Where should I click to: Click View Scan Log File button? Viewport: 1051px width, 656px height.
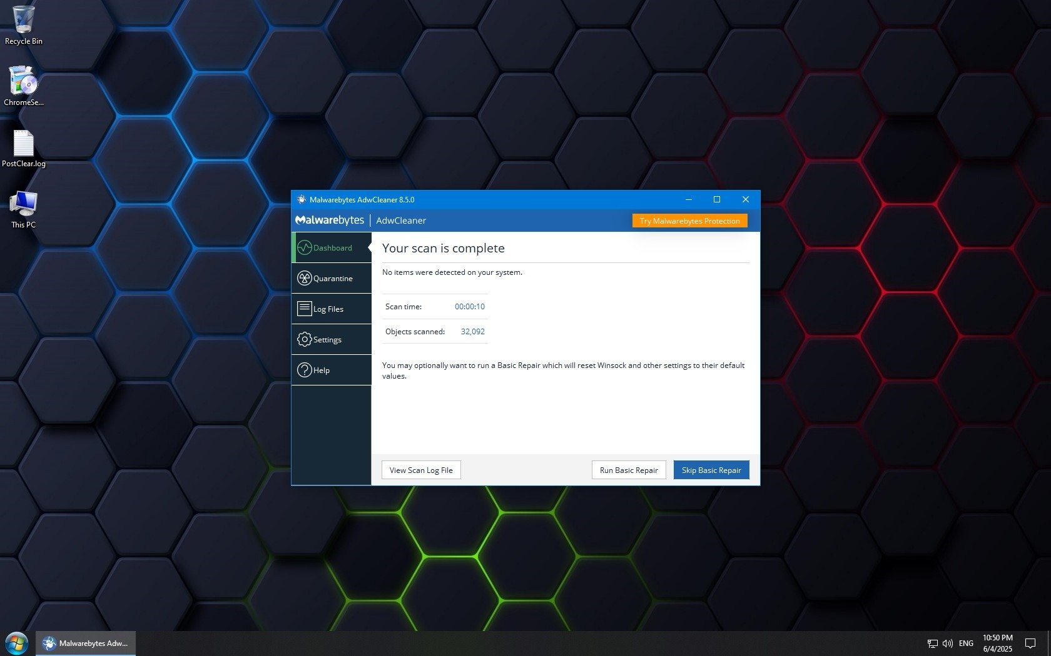point(421,470)
